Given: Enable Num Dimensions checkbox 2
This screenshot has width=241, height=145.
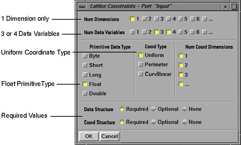Looking at the screenshot, I should (x=145, y=19).
